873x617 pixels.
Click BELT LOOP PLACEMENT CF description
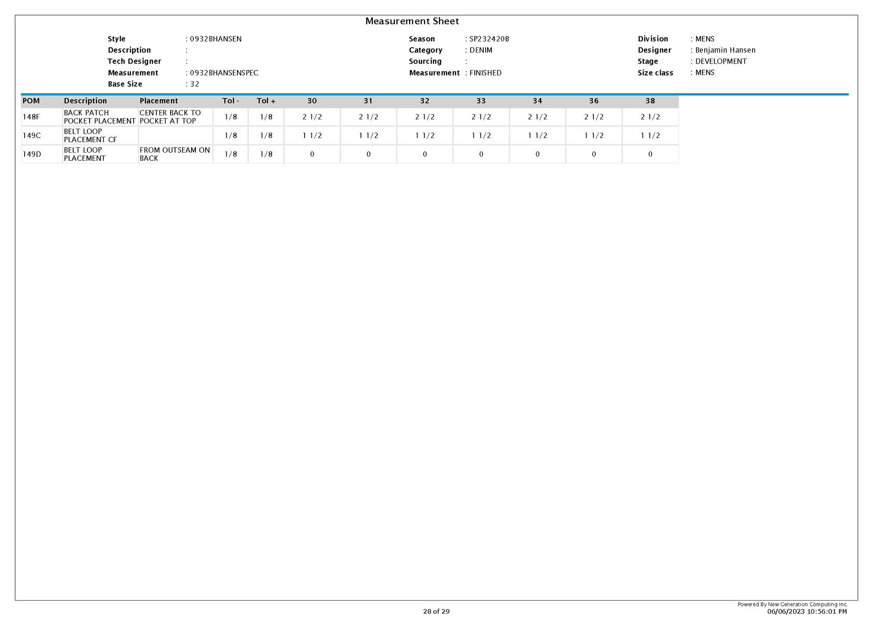click(x=90, y=135)
